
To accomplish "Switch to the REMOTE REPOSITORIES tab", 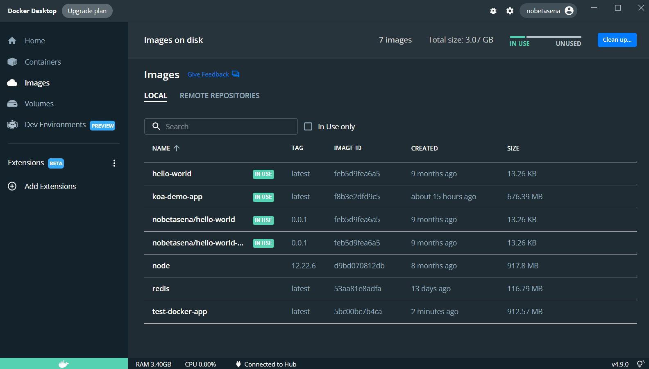I will point(220,96).
